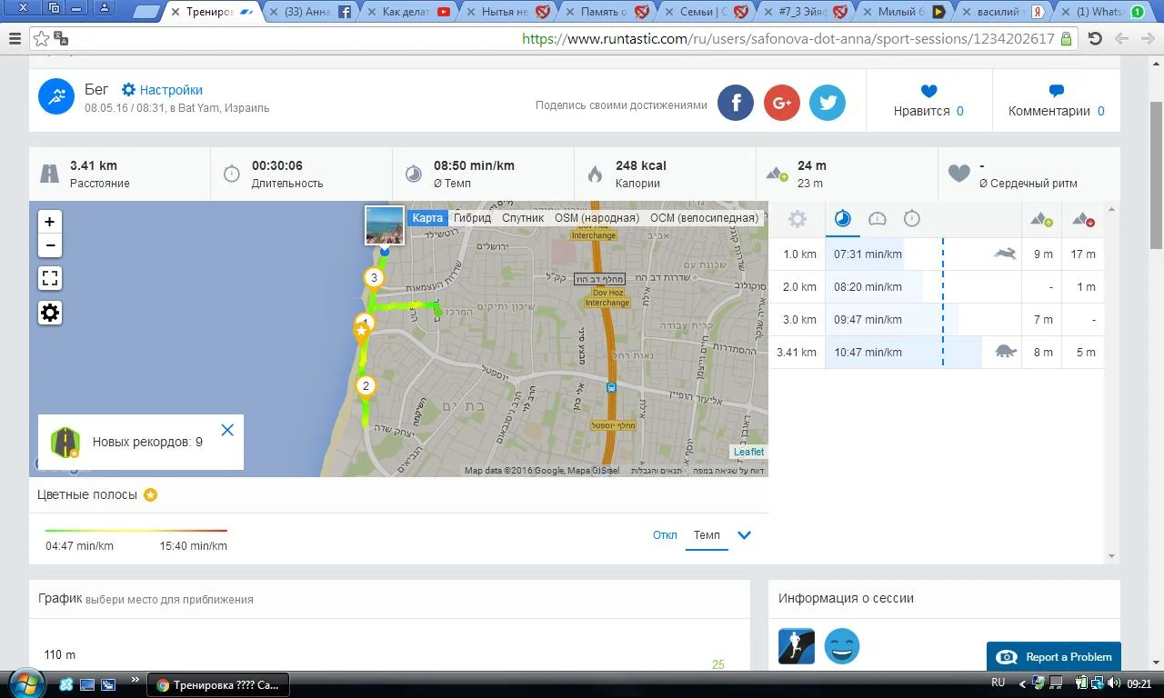The height and width of the screenshot is (698, 1164).
Task: Close the Новых рекордов popup
Action: (227, 430)
